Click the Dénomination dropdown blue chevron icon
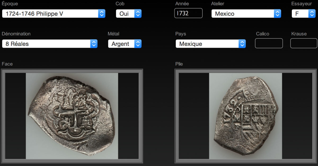This screenshot has width=318, height=166. click(94, 44)
